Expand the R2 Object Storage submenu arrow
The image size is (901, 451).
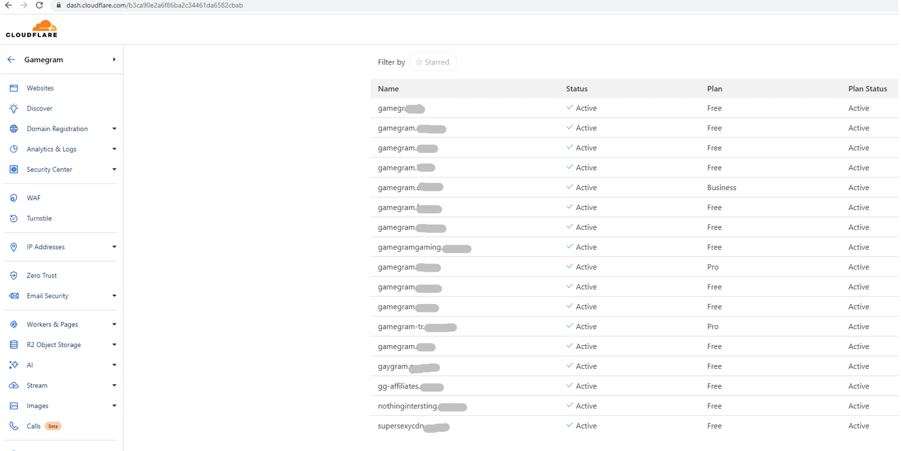pos(114,345)
